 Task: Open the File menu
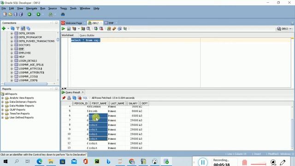tap(4, 8)
